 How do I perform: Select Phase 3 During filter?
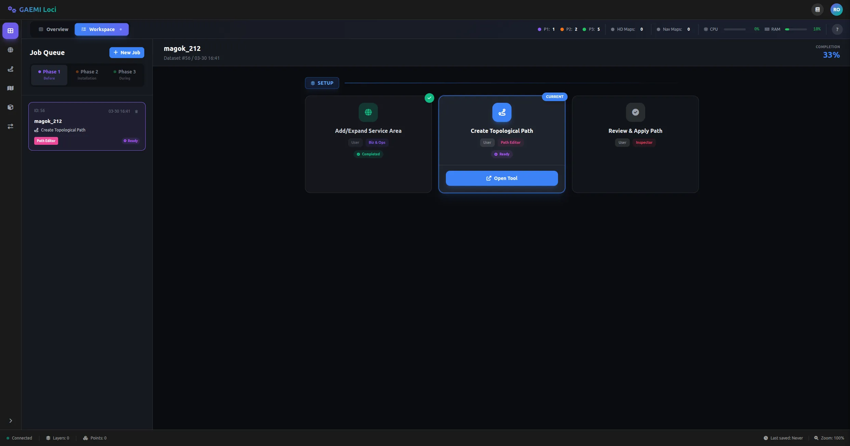[124, 74]
